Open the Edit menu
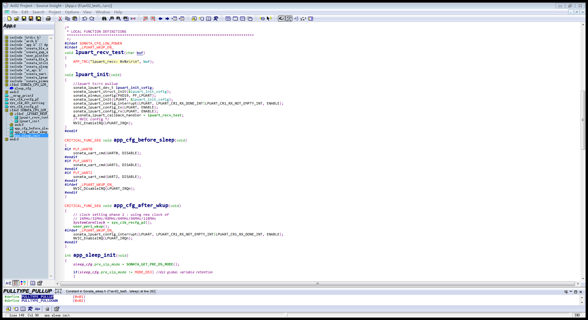 [25, 12]
